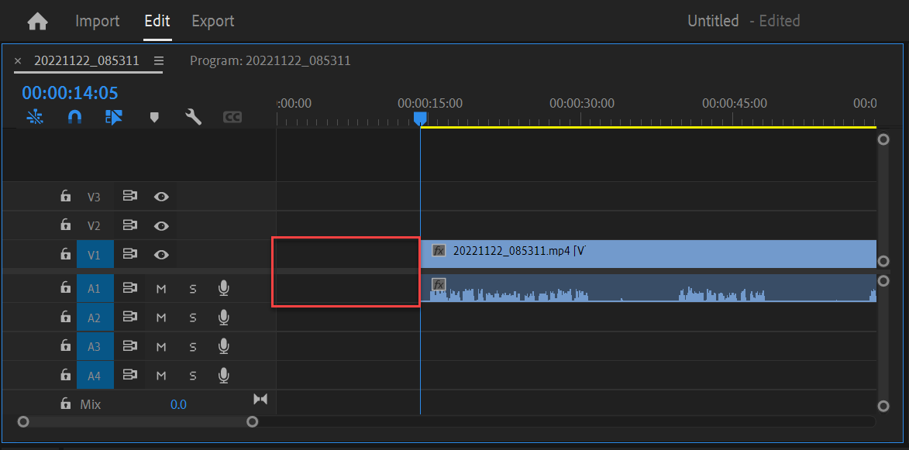
Task: Click the Add Marker icon
Action: tap(154, 118)
